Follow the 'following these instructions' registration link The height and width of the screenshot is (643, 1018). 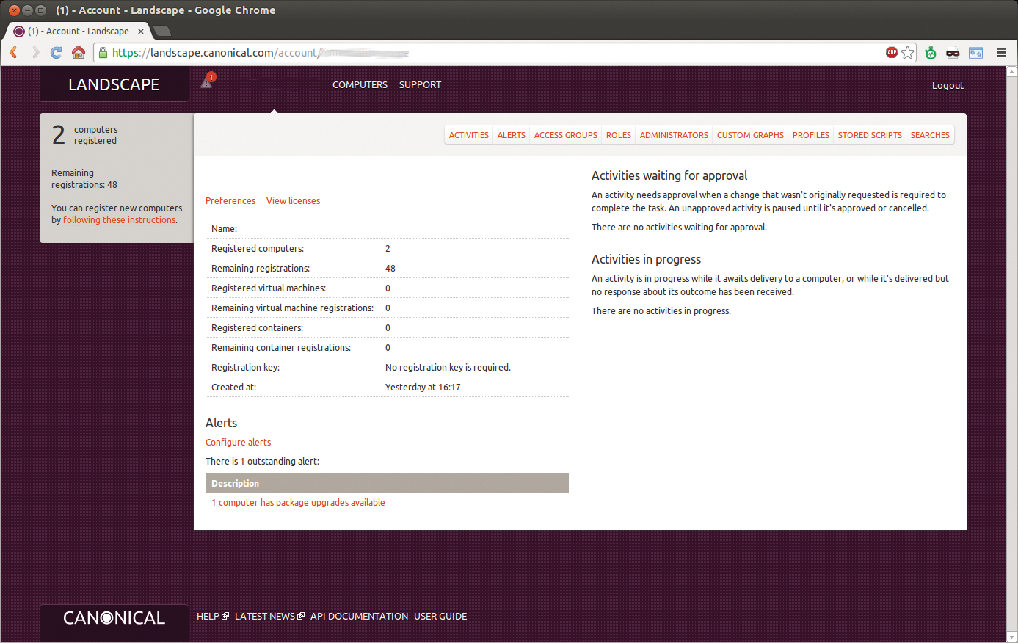[x=118, y=219]
